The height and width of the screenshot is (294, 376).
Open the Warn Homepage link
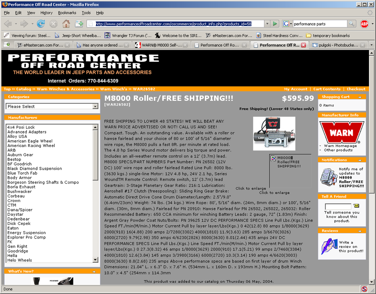340,146
